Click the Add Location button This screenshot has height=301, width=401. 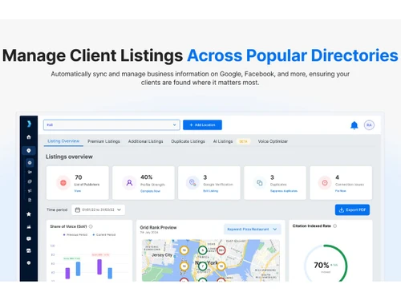pyautogui.click(x=202, y=125)
